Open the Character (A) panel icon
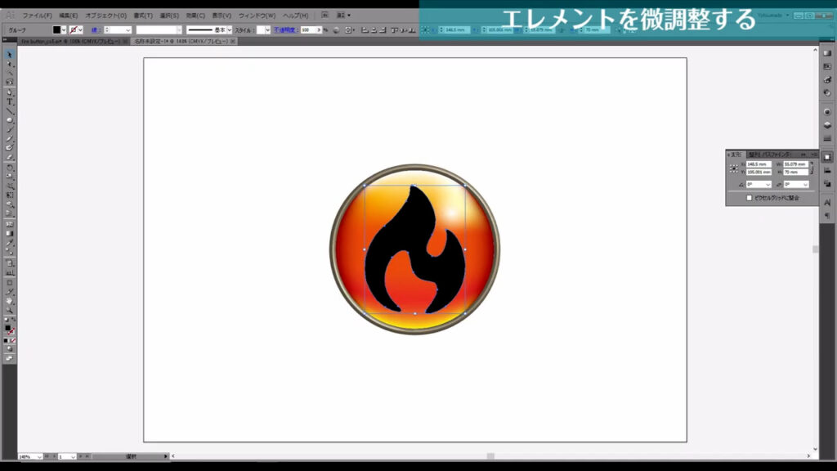Screen dimensions: 837x471 point(827,203)
